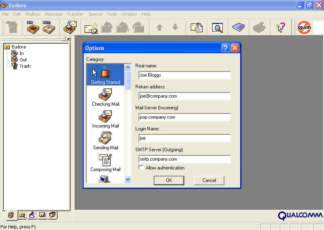Click the New Message toolbar icon
Viewport: 324px width, 230px height.
(x=91, y=28)
